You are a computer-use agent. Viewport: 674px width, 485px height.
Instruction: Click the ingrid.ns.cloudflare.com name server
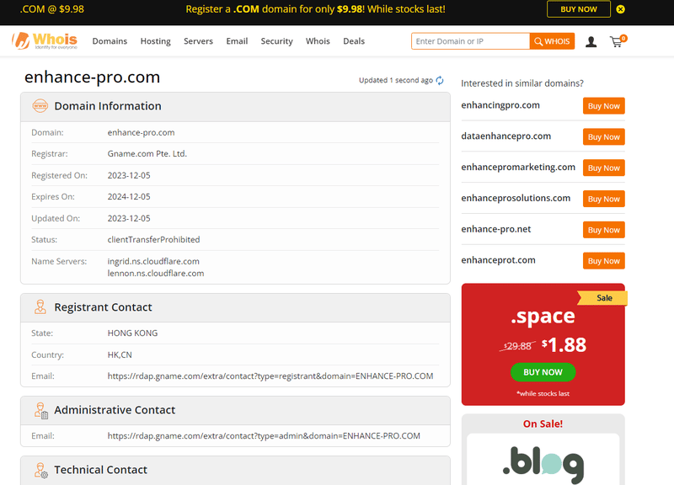click(153, 261)
